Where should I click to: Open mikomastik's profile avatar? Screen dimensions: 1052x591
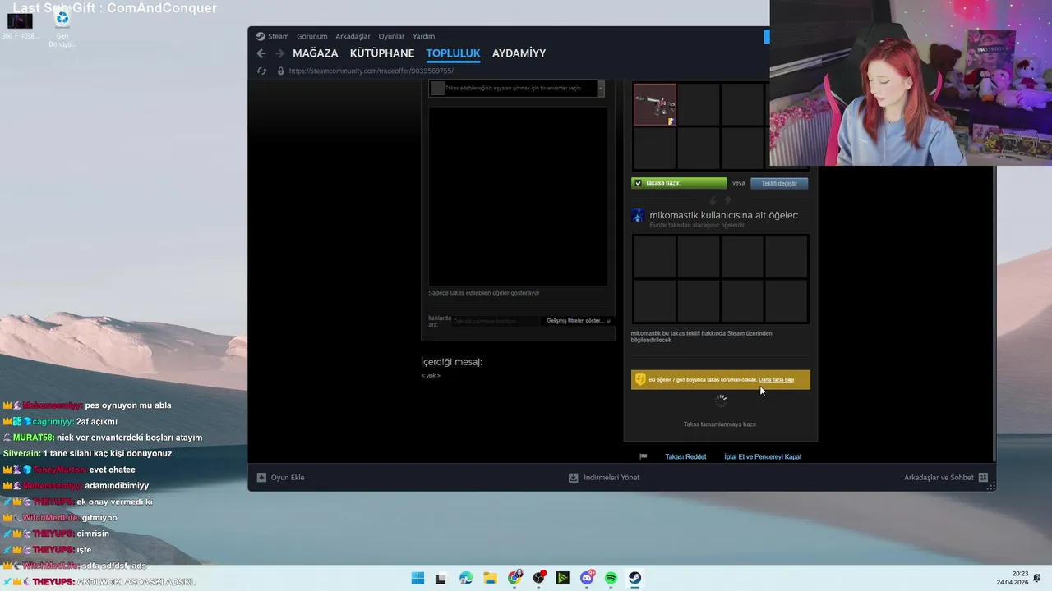[638, 216]
